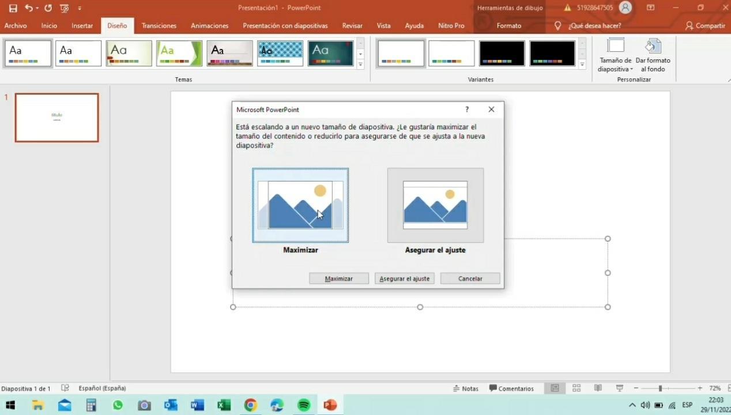Click the spell check status bar icon
Screen dimensions: 731x415
(x=65, y=388)
